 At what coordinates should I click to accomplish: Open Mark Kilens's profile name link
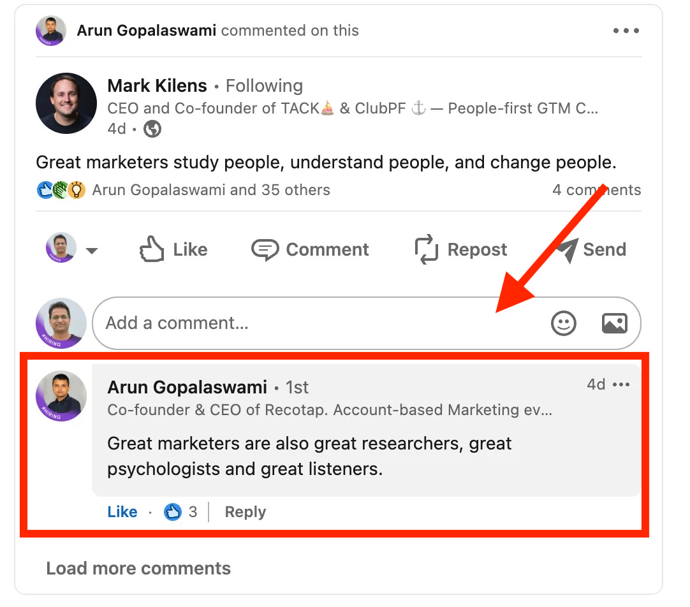click(157, 85)
